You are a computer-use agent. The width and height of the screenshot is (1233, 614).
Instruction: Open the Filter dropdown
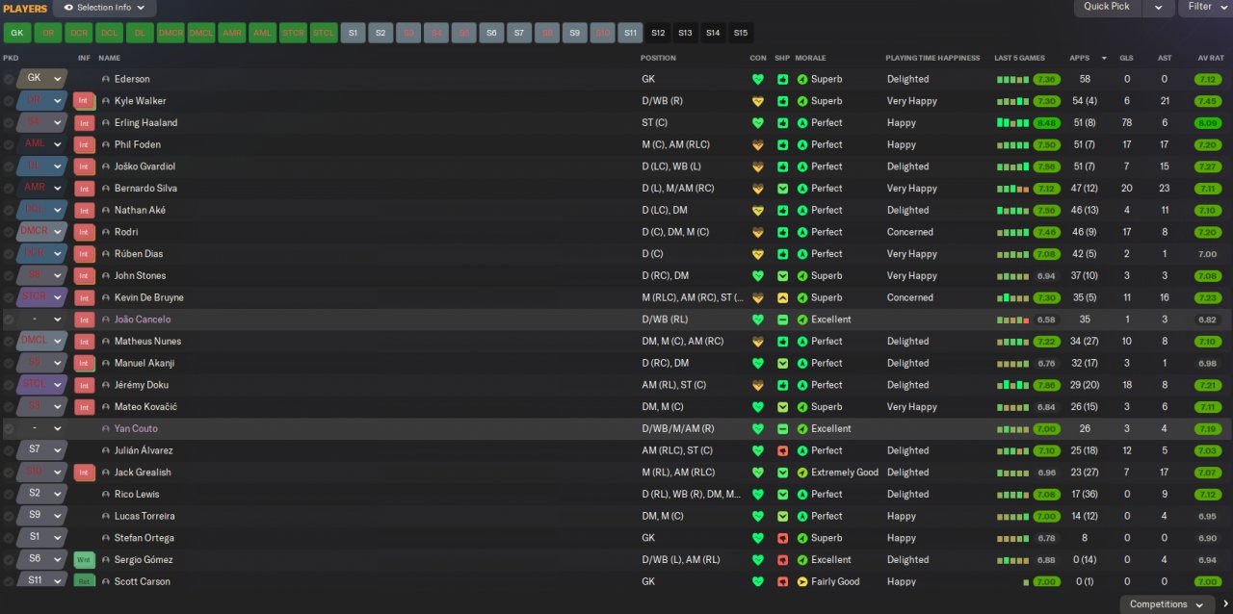[x=1205, y=7]
